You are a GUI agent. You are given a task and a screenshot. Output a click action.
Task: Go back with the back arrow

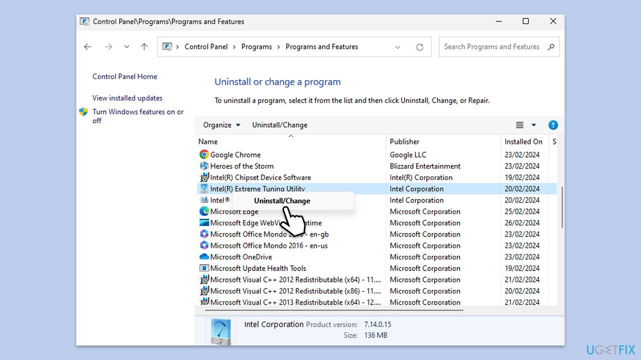click(88, 46)
